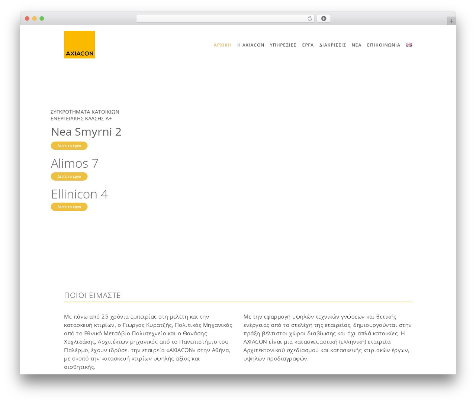Click 'Δείτε το έργο' under Alimos 7
This screenshot has height=403, width=476.
69,176
